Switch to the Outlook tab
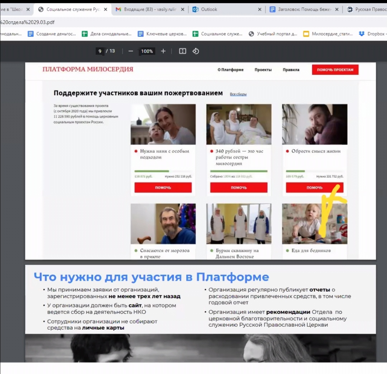The image size is (387, 374). 222,9
